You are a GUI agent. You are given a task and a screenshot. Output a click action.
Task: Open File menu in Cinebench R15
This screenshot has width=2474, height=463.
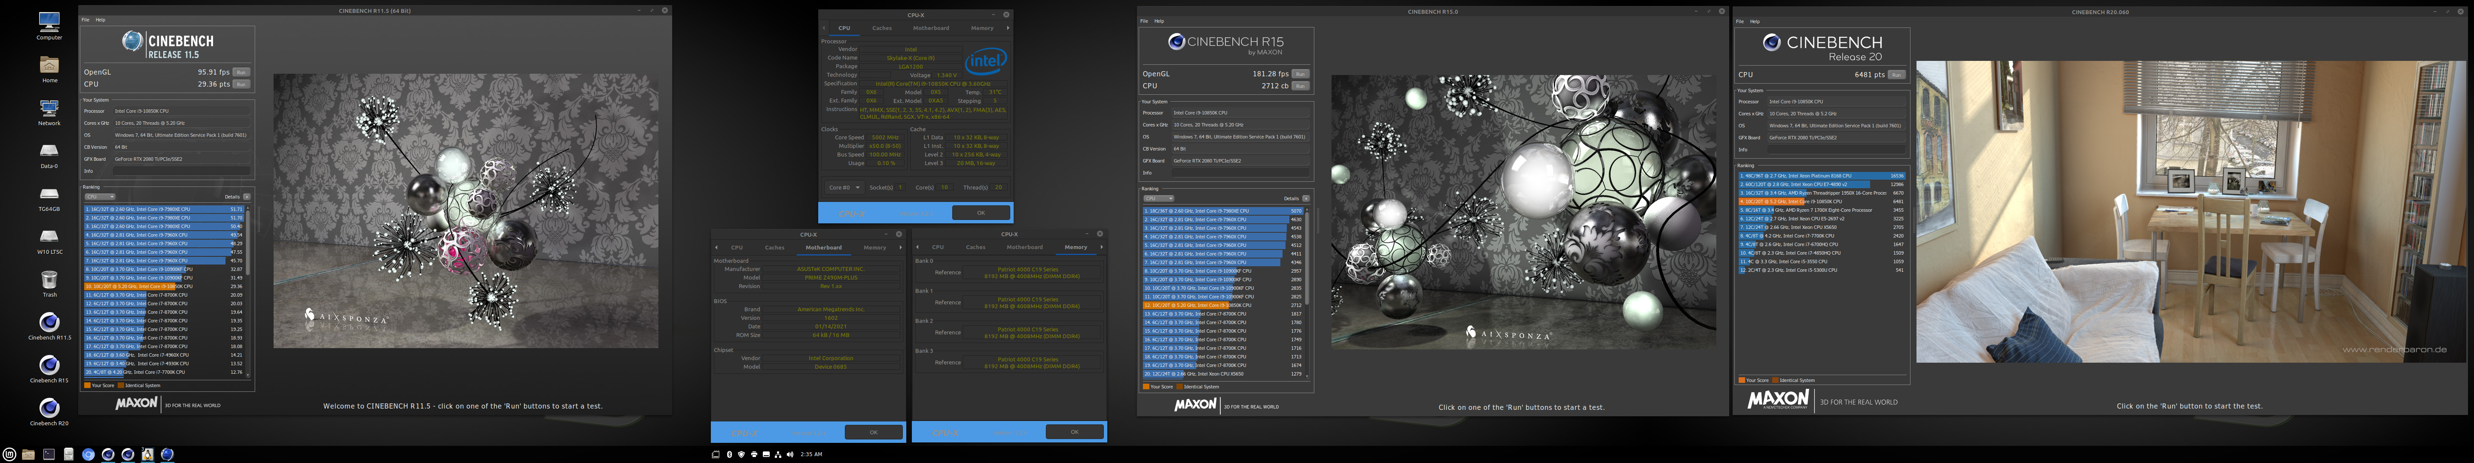click(1144, 21)
